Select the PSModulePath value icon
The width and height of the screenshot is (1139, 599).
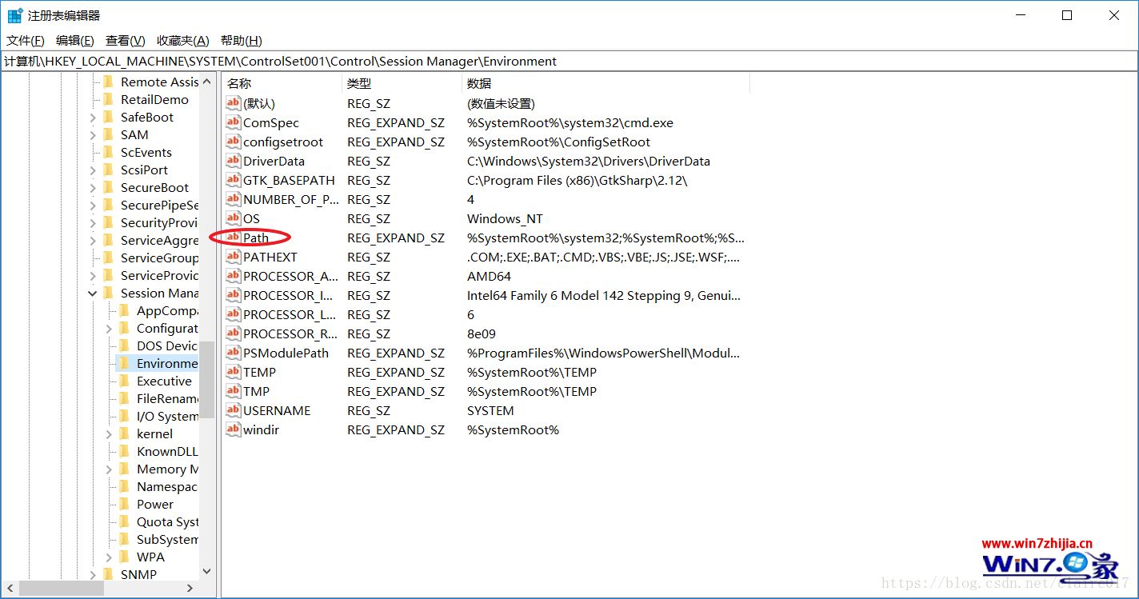pyautogui.click(x=233, y=353)
